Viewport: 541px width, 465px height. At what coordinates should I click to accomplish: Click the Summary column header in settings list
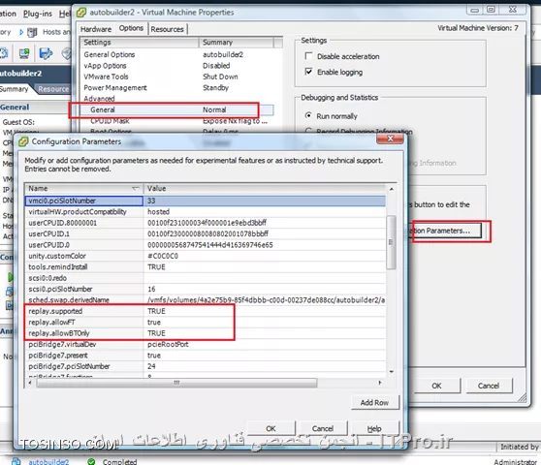pyautogui.click(x=237, y=42)
